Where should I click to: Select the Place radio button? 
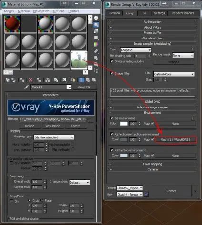[x=42, y=200]
